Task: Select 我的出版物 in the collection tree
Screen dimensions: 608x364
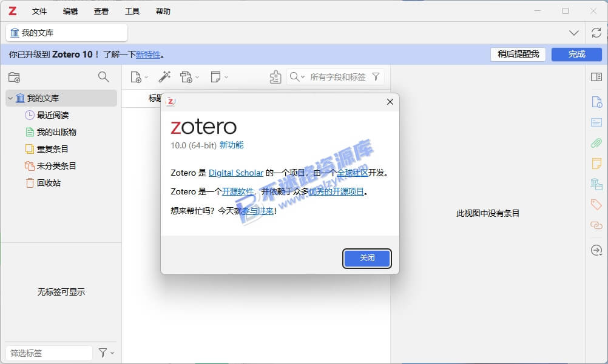Action: click(x=61, y=133)
